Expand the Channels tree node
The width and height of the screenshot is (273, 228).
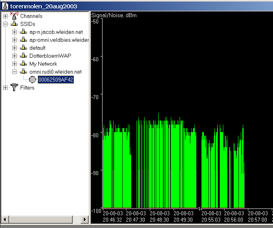pyautogui.click(x=5, y=16)
